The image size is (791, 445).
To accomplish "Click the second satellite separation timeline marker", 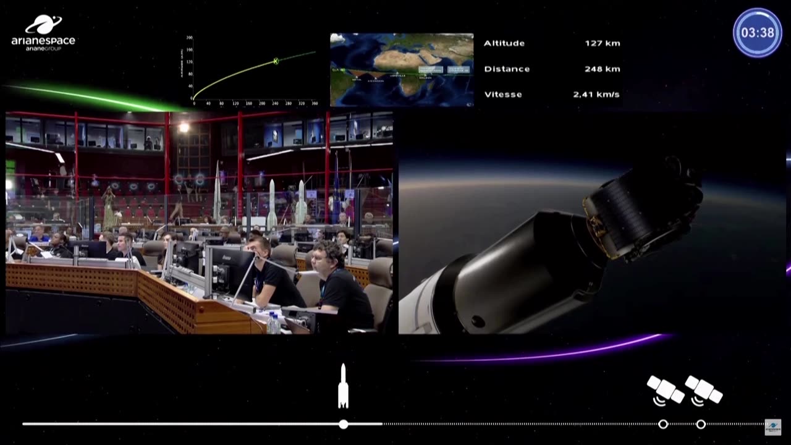I will click(x=701, y=424).
